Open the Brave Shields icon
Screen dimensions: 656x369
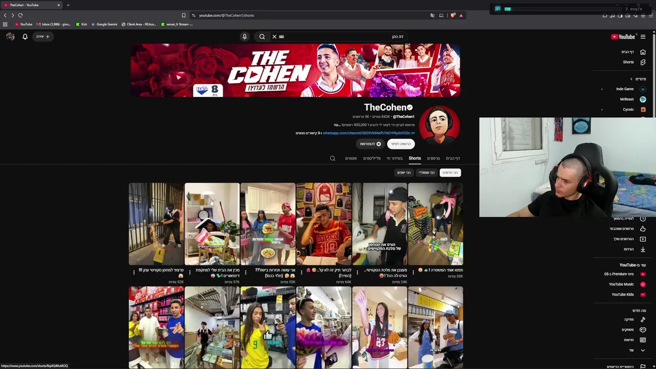453,15
